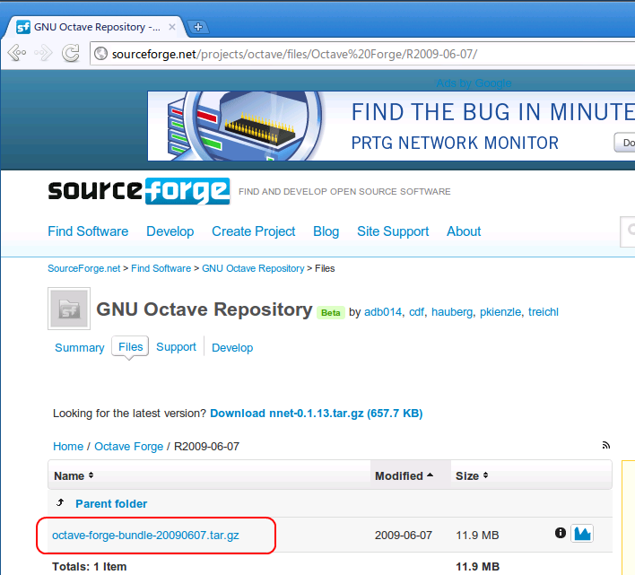This screenshot has width=635, height=575.
Task: Open a new tab with the plus button
Action: pos(198,27)
